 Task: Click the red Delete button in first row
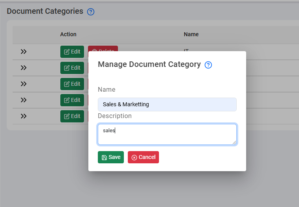pos(103,48)
